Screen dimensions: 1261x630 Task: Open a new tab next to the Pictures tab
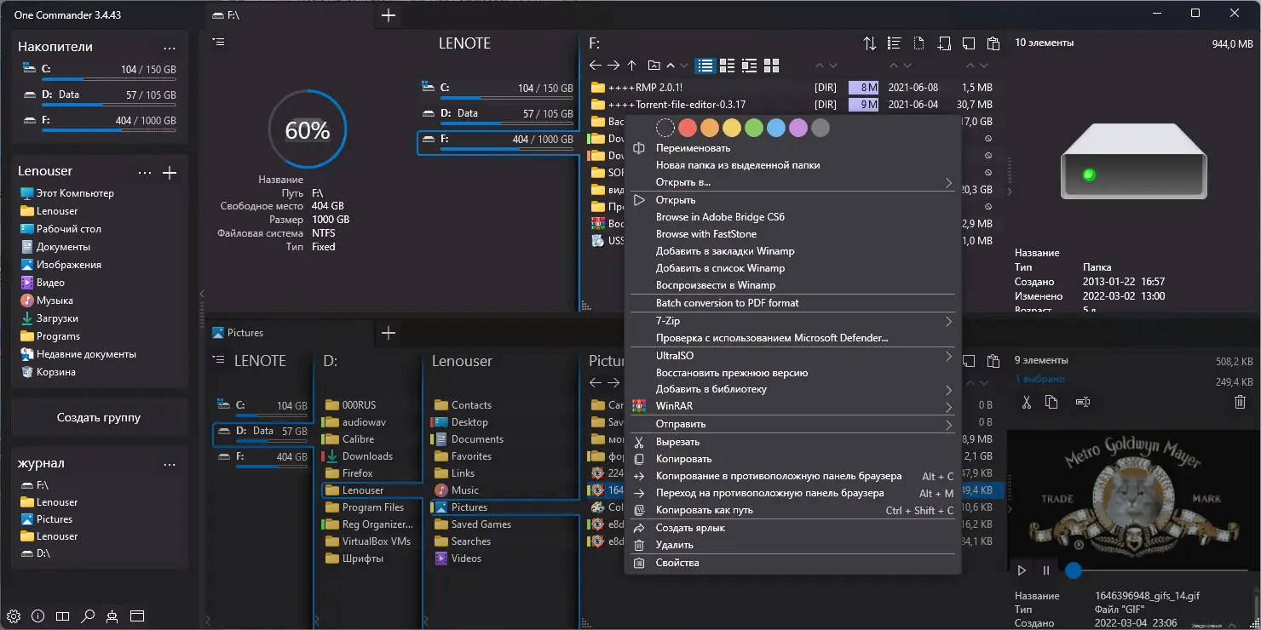[389, 333]
